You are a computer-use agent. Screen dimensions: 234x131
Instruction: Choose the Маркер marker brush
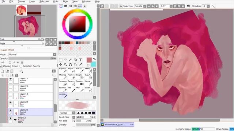[x=63, y=77]
